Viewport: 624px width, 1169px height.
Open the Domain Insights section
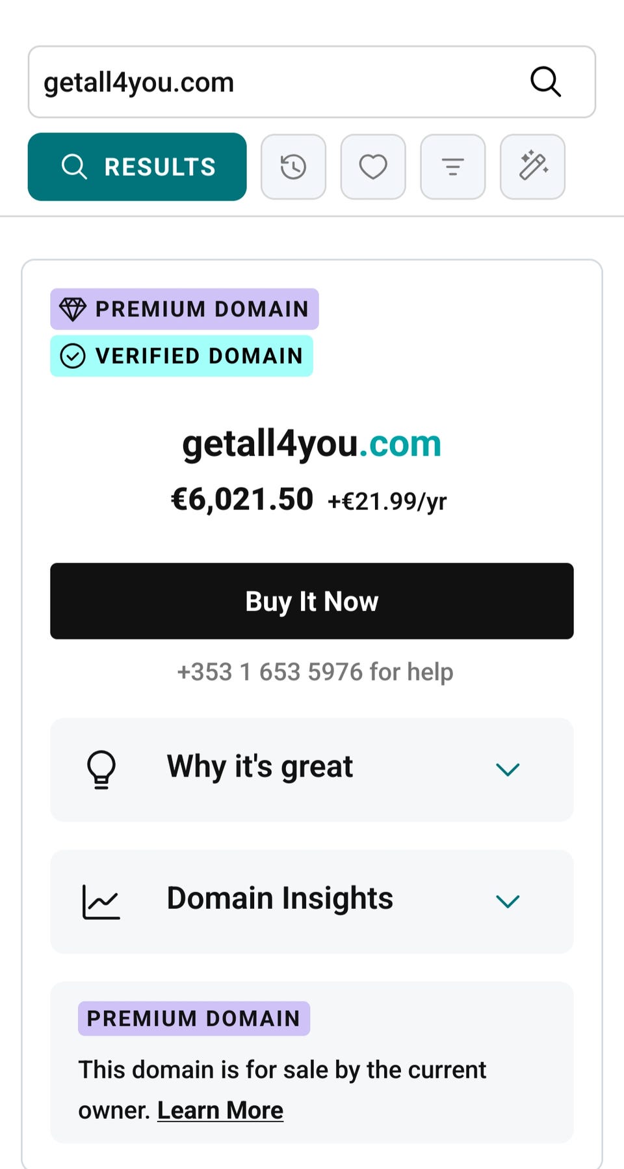click(x=280, y=899)
